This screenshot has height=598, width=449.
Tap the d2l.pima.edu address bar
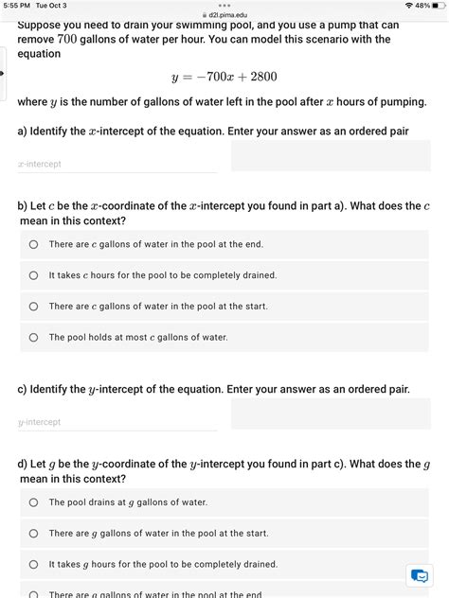224,15
